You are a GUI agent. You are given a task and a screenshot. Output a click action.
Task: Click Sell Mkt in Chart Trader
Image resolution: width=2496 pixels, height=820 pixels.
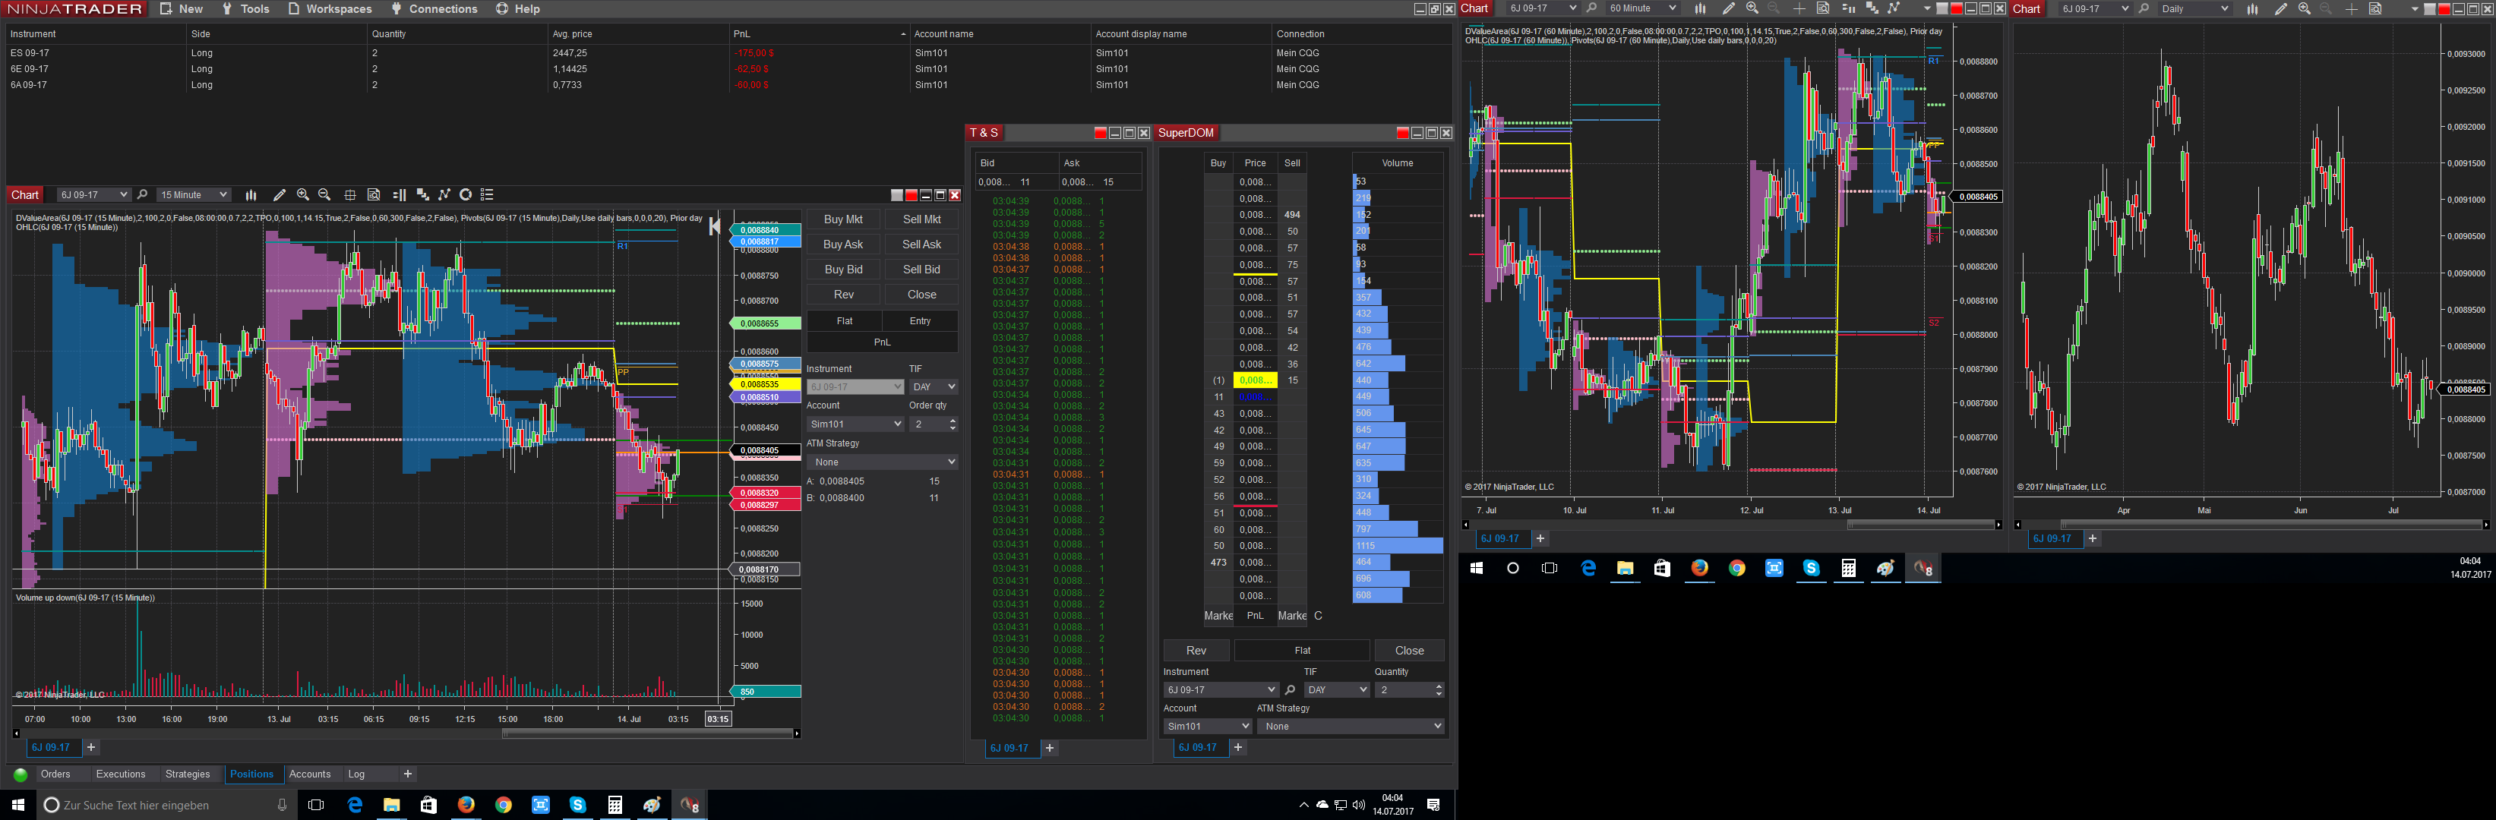click(921, 219)
